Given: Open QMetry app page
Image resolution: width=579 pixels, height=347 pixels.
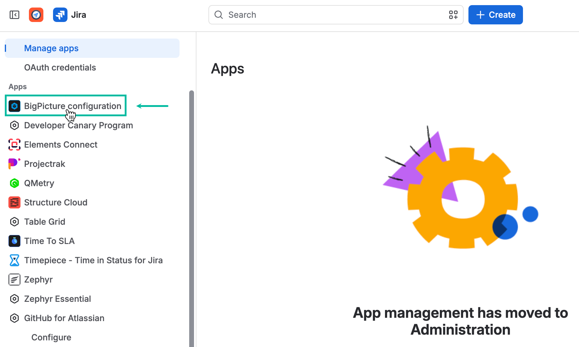Looking at the screenshot, I should click(x=39, y=183).
